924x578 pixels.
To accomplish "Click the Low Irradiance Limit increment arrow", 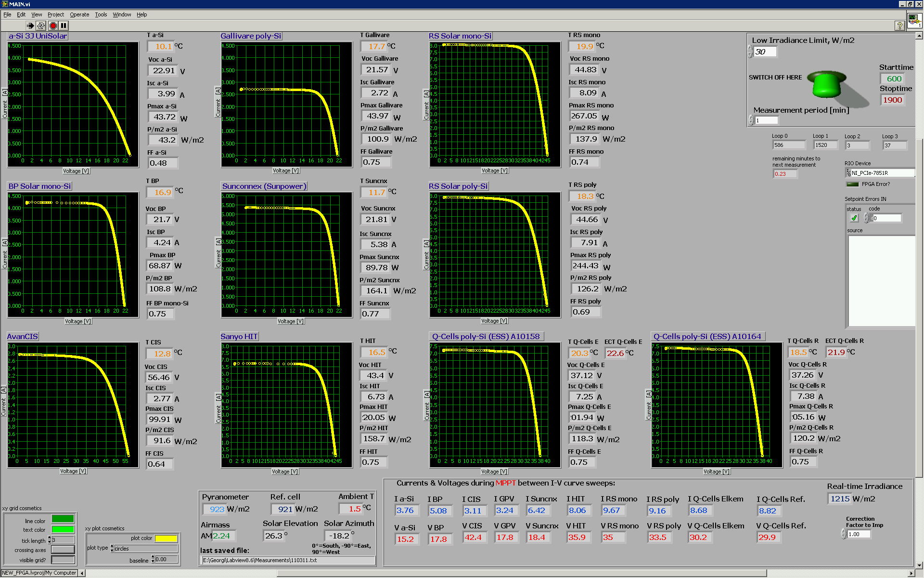I will click(750, 48).
